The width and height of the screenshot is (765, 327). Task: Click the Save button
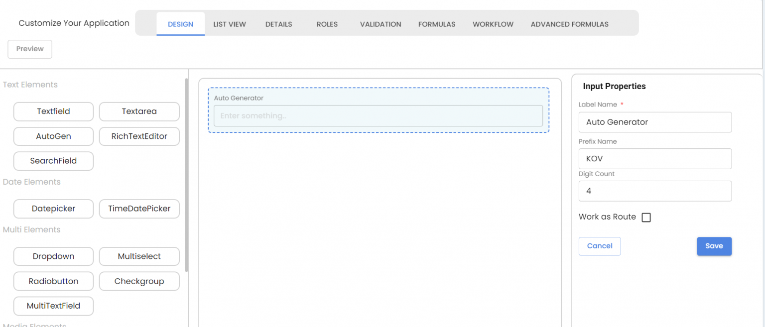pos(714,246)
